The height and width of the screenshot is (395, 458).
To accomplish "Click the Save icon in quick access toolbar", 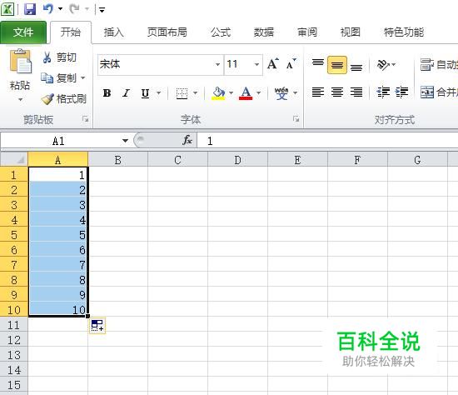I will click(30, 9).
